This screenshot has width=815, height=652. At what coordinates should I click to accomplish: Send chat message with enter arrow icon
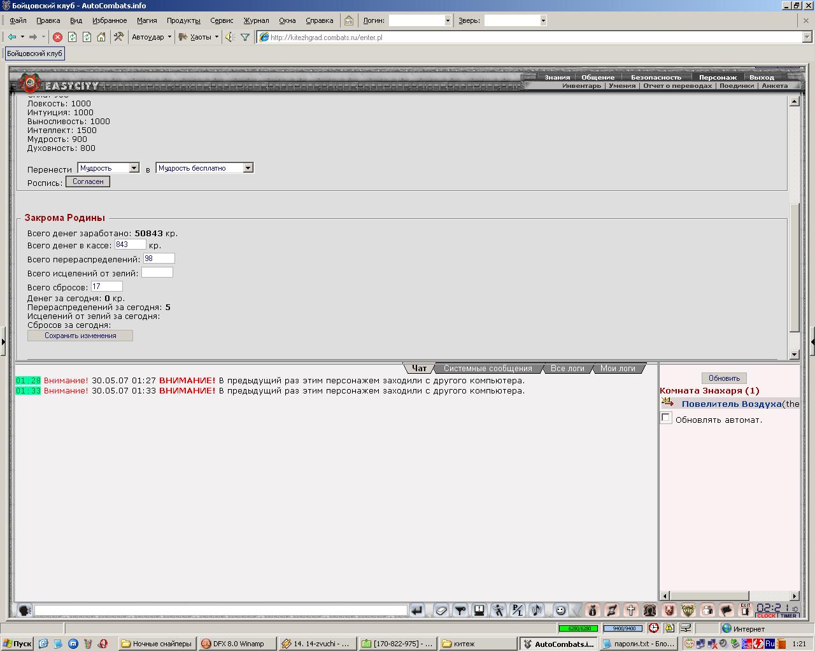pos(416,610)
